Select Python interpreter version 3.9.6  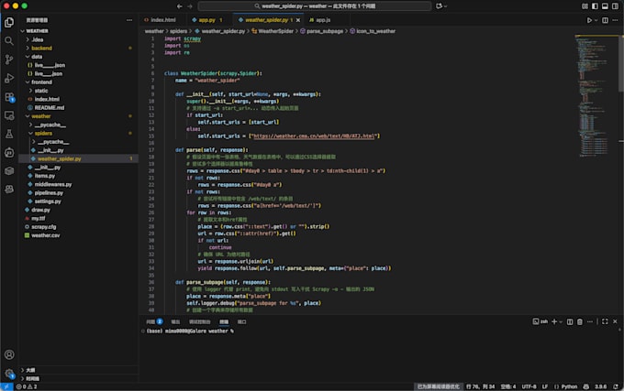(600, 386)
